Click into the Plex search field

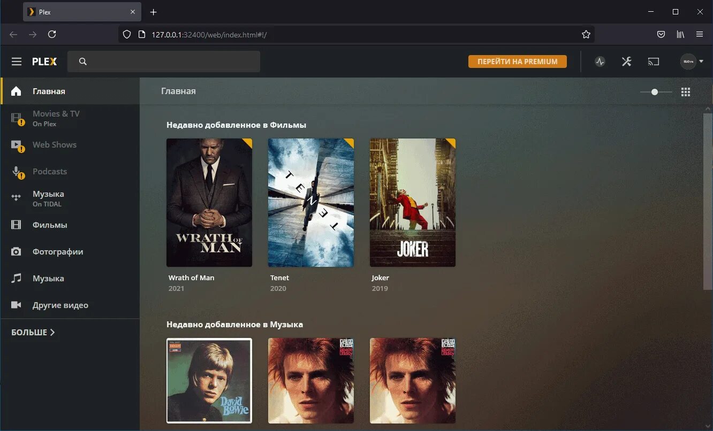(x=164, y=61)
